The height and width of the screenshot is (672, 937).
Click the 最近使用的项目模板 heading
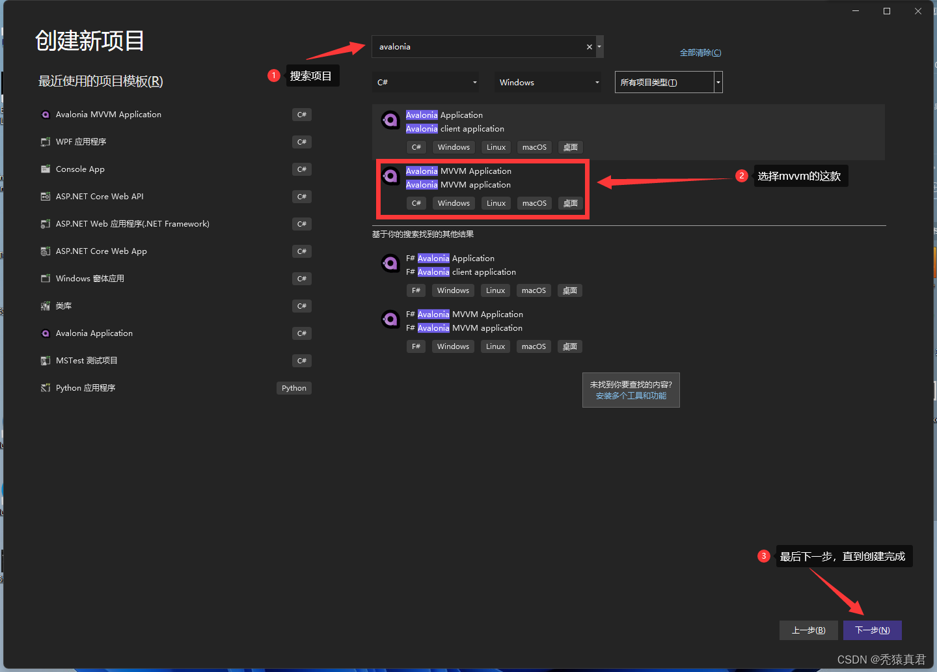tap(101, 81)
